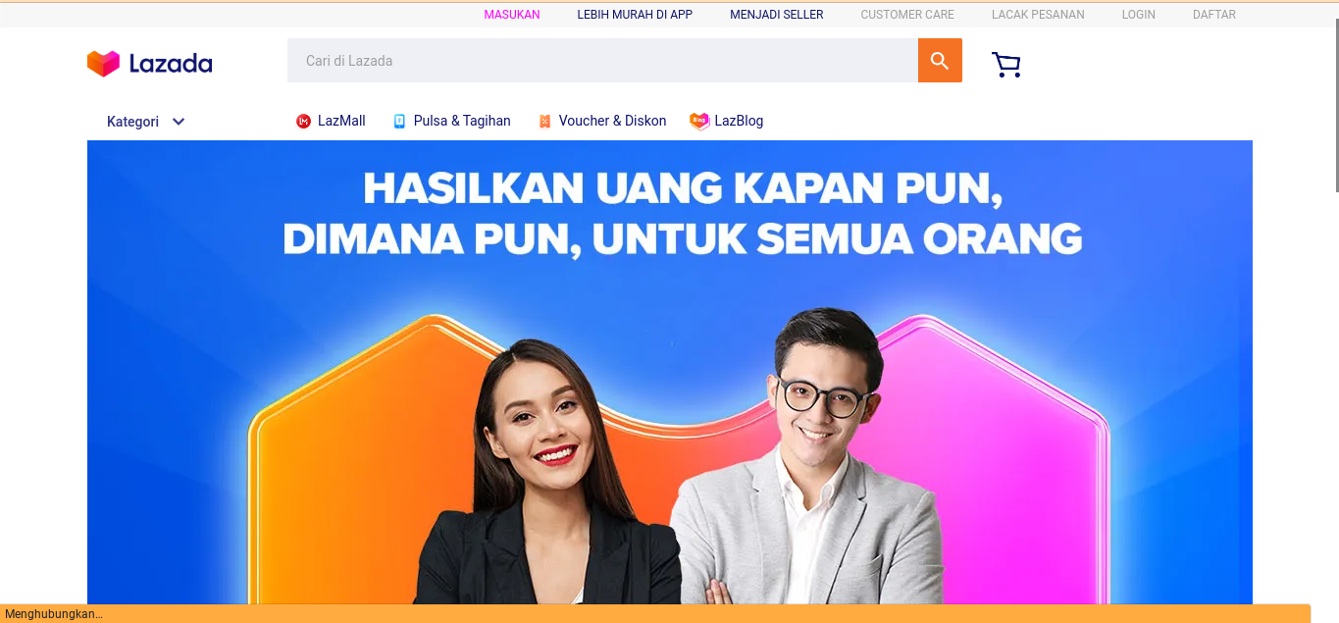Go to MENJADI SELLER
The image size is (1339, 623).
point(777,15)
